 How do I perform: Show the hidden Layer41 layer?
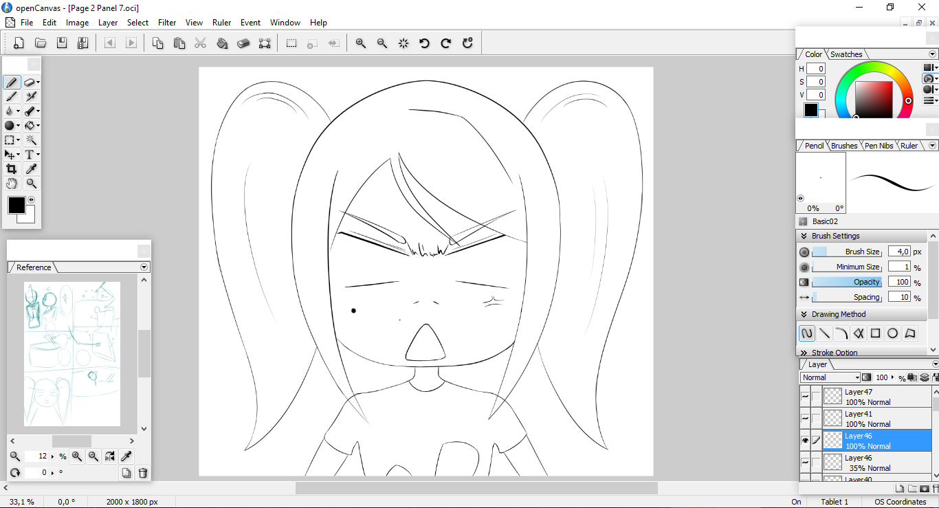(x=805, y=418)
